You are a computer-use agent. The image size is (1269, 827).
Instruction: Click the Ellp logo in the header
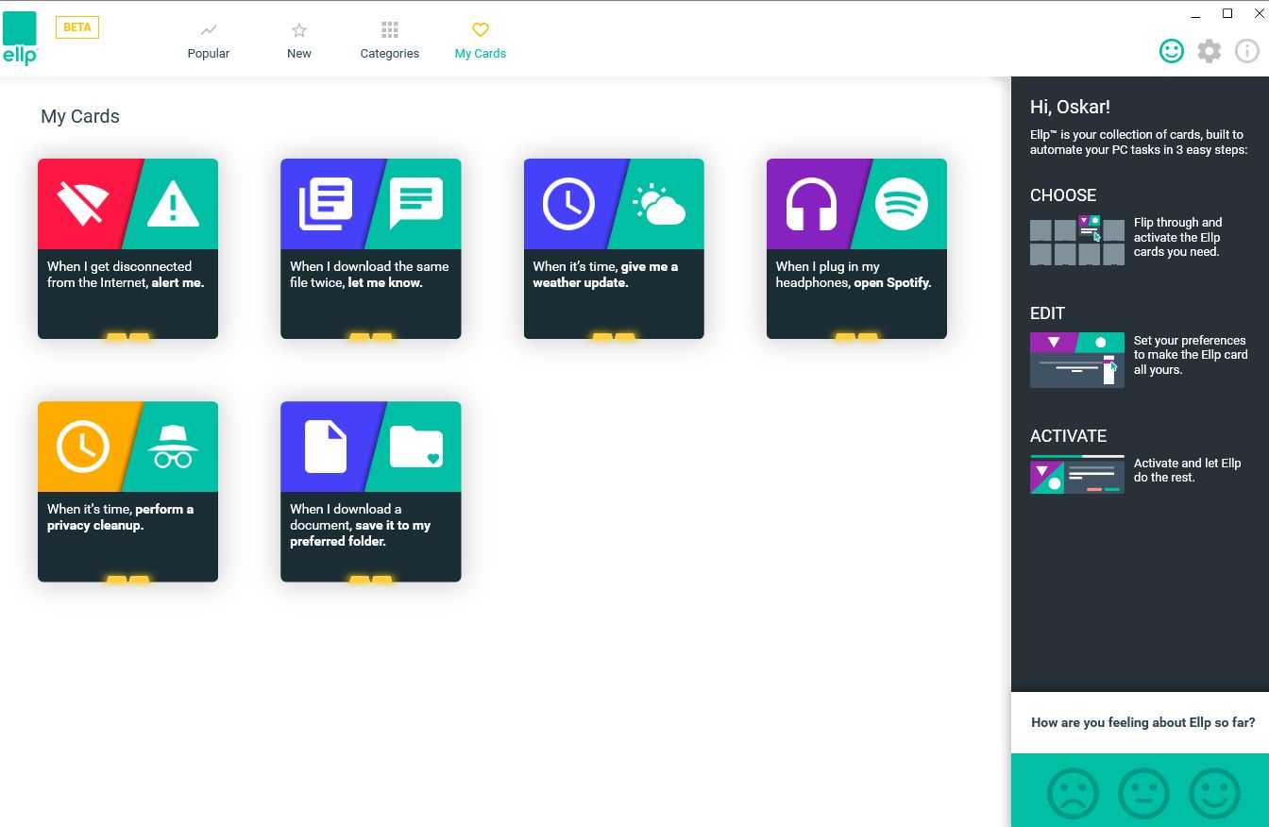tap(20, 39)
